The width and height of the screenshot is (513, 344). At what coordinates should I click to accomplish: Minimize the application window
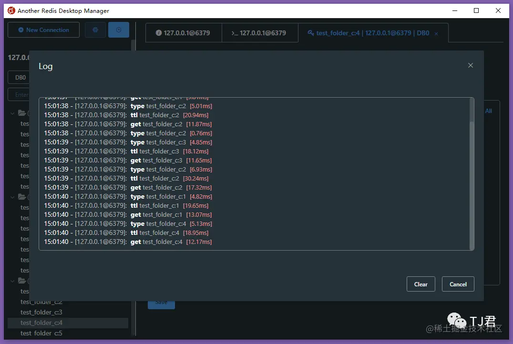click(x=455, y=10)
